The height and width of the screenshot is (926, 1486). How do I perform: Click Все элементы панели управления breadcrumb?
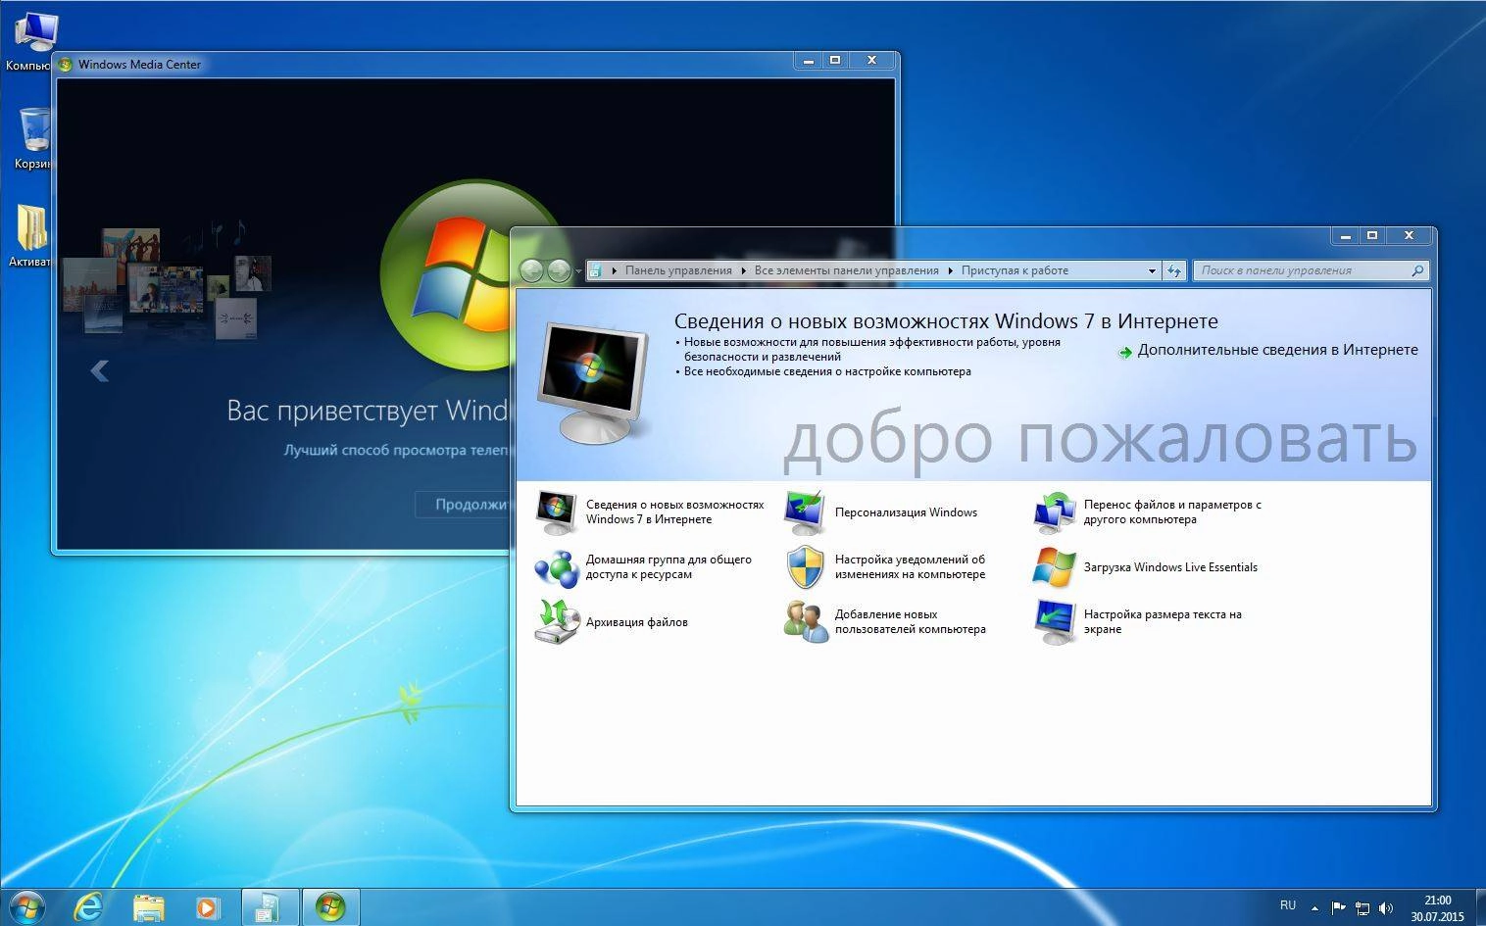[846, 270]
